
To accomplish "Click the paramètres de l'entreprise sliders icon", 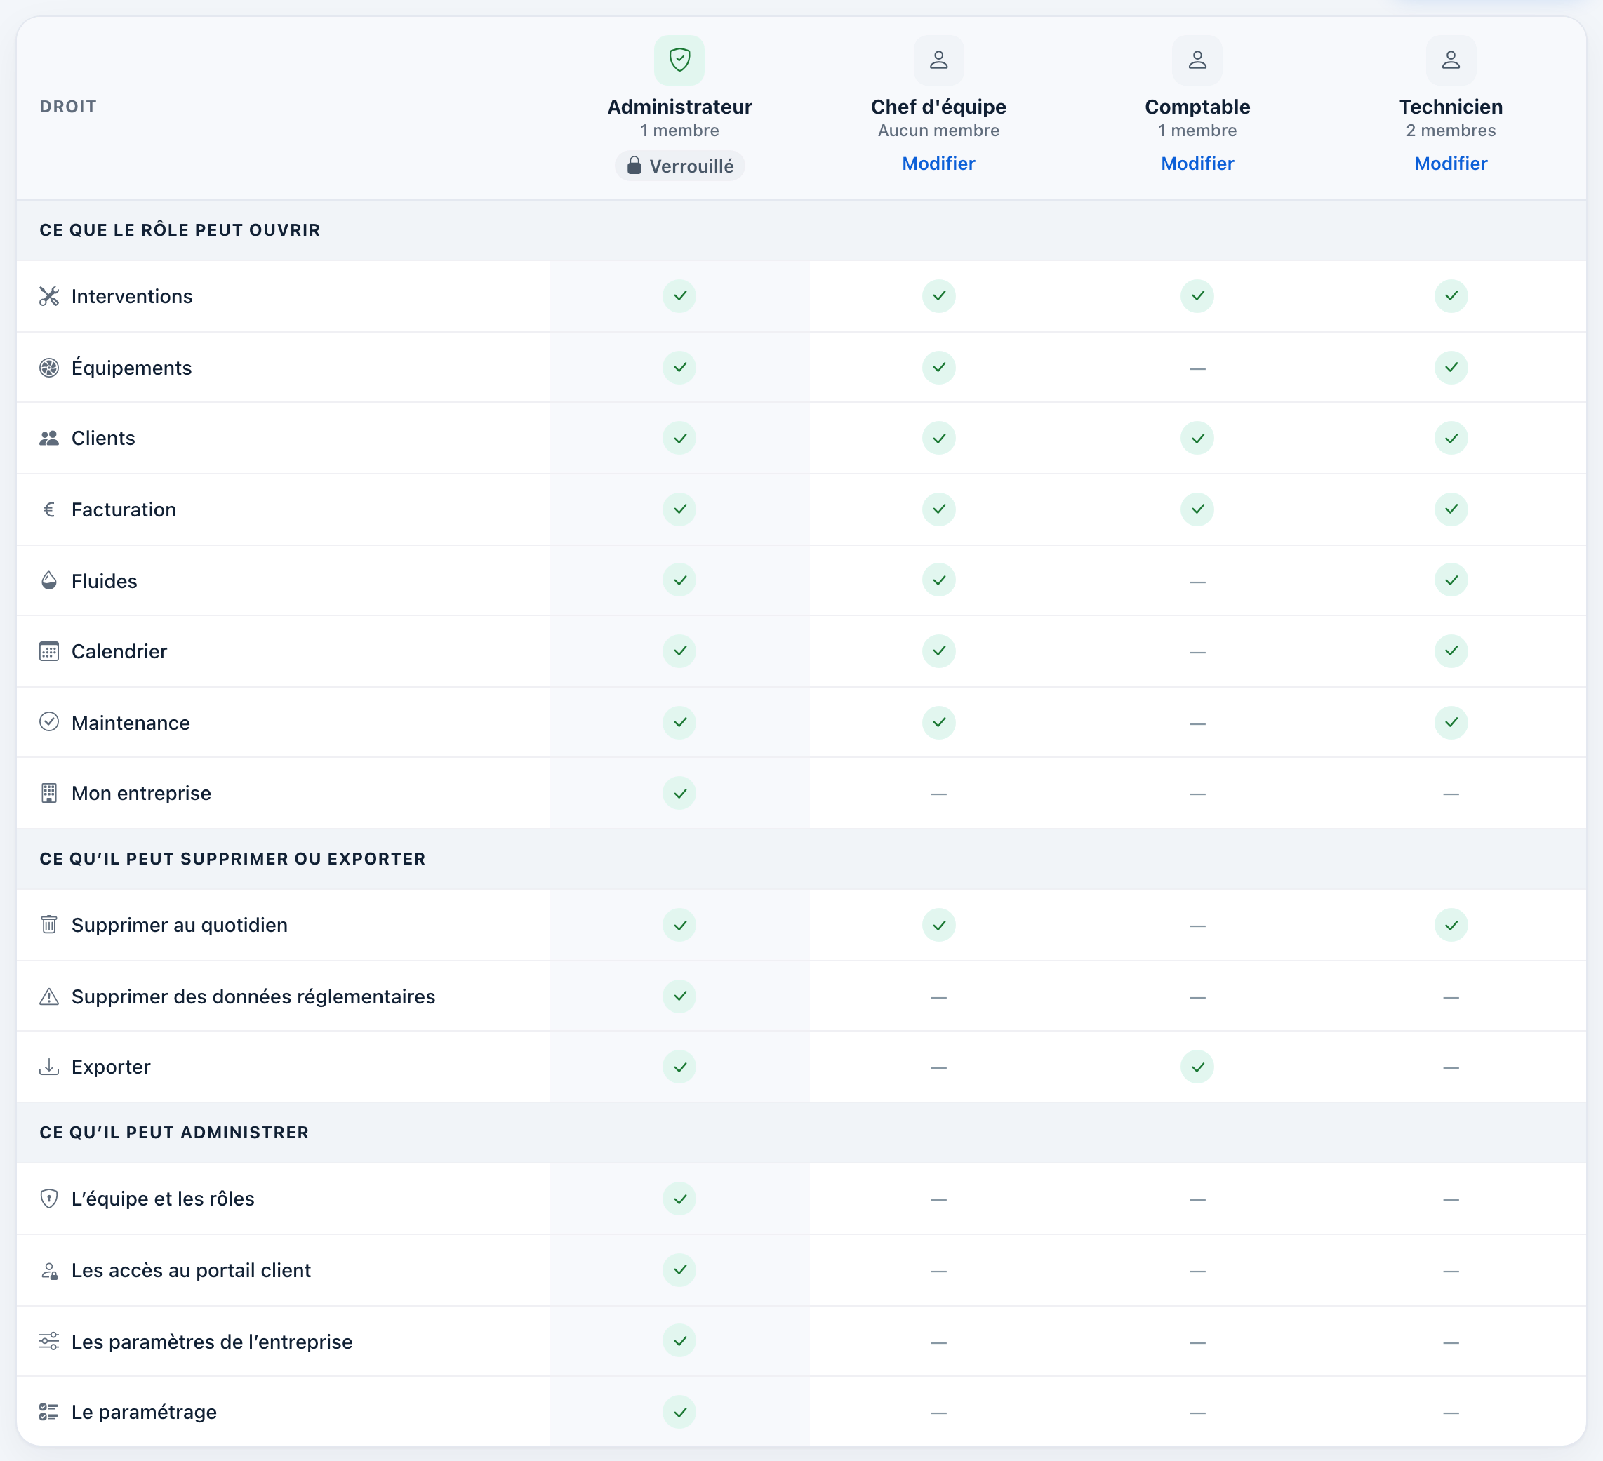I will tap(49, 1341).
